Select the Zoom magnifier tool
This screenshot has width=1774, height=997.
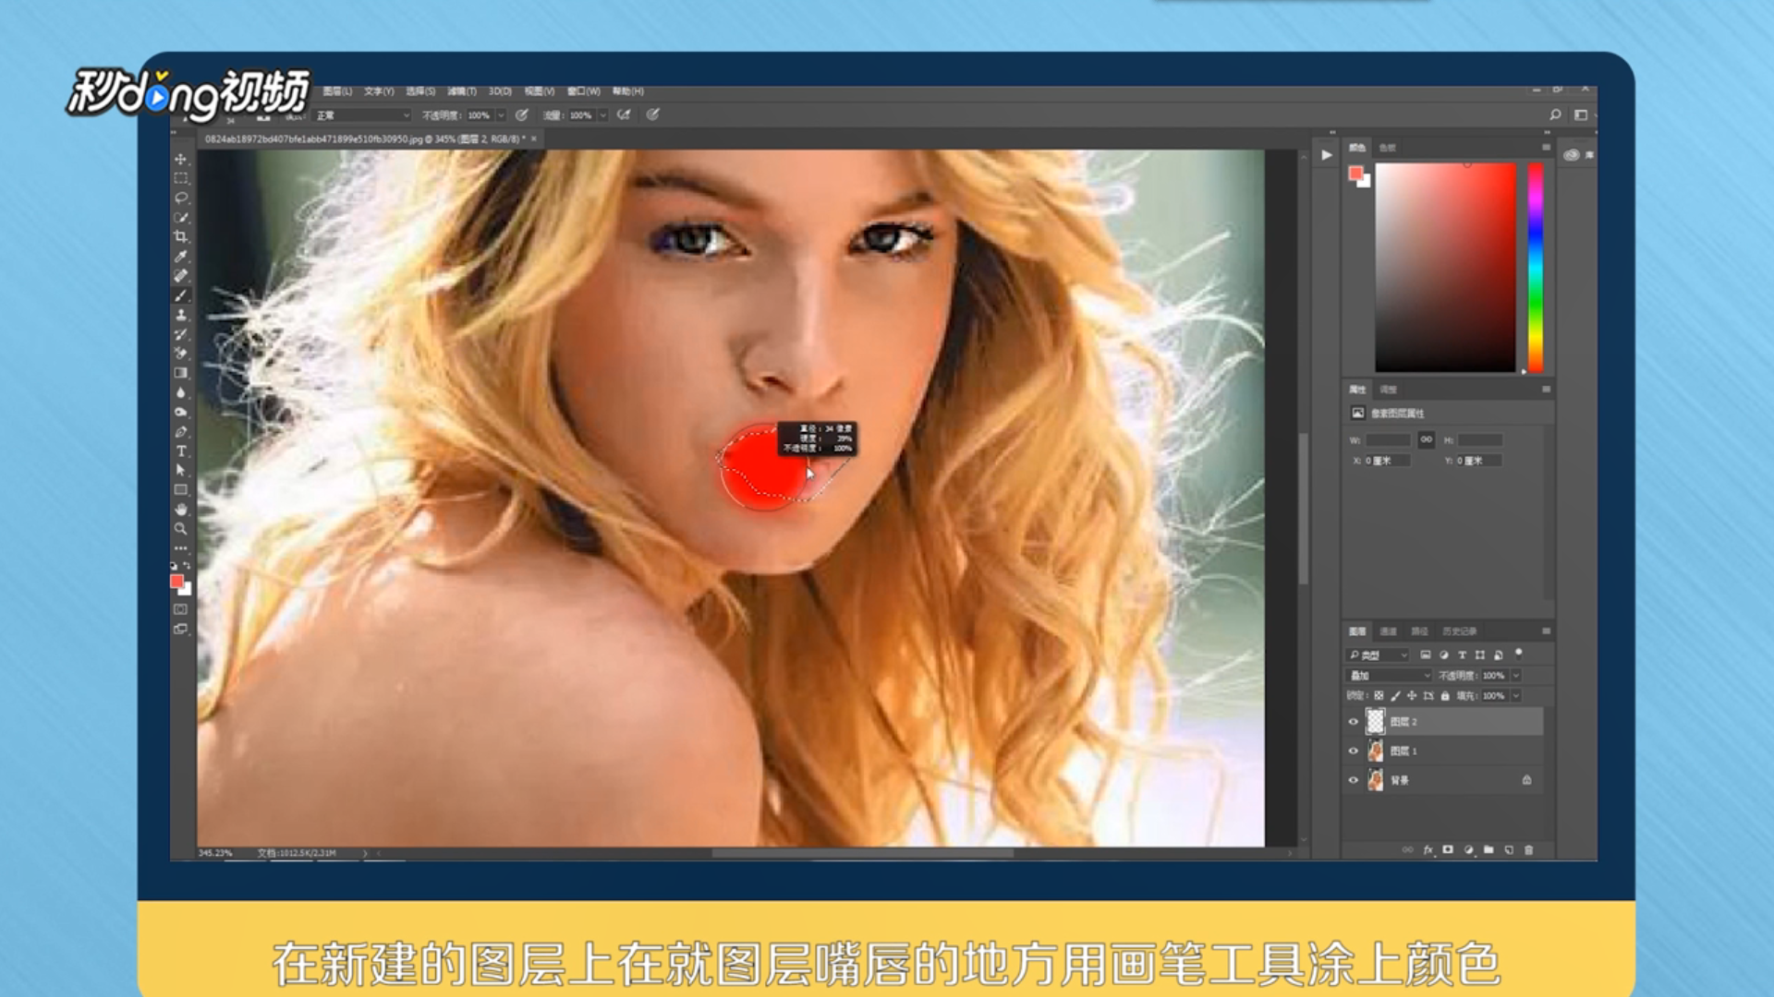pos(181,529)
